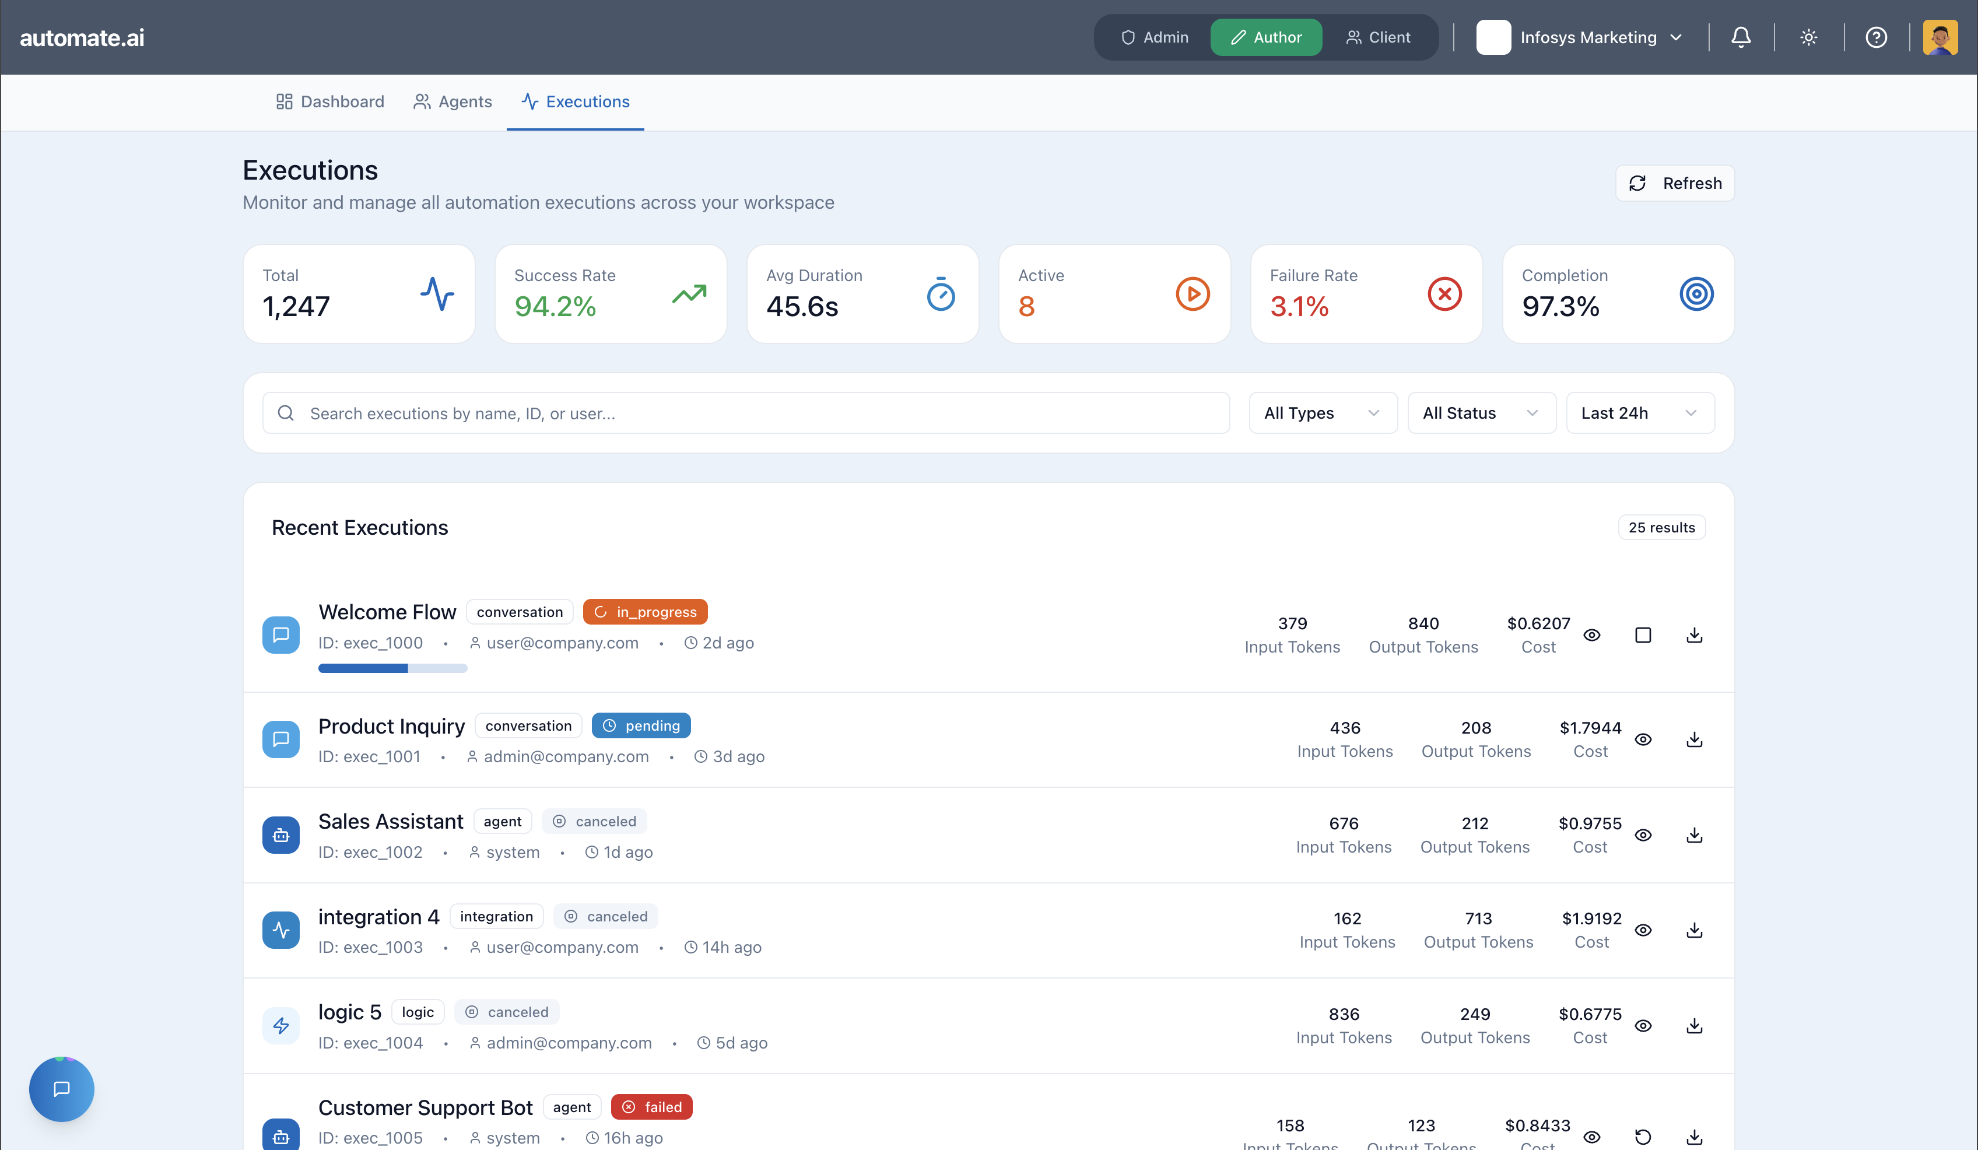1978x1150 pixels.
Task: Open the All Types filter dropdown
Action: click(1323, 413)
